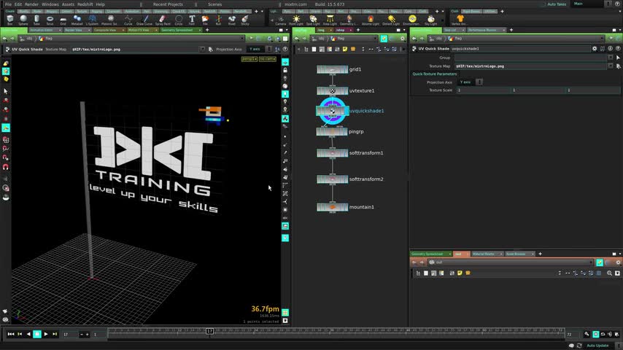Add a Camera from the lights shelf
The height and width of the screenshot is (350, 623).
[x=281, y=20]
